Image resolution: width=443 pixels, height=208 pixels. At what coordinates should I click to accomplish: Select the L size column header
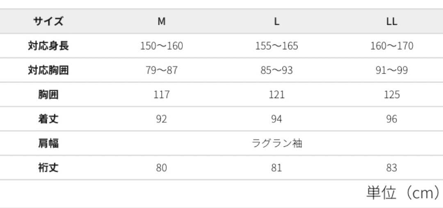[277, 21]
